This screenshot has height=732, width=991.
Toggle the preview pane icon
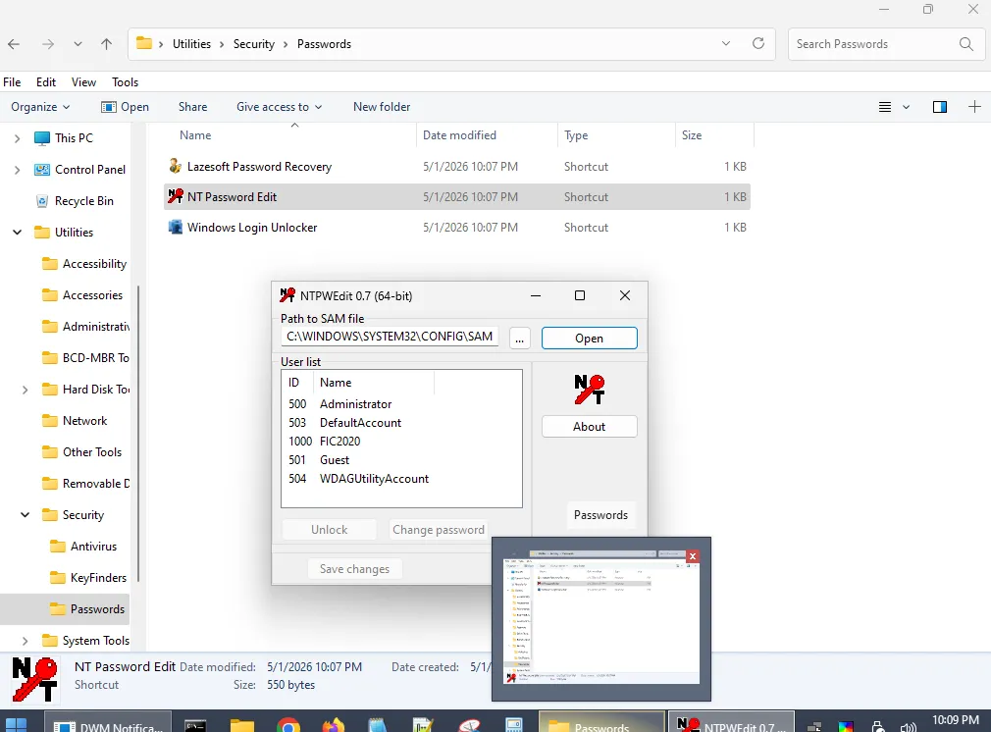point(940,107)
